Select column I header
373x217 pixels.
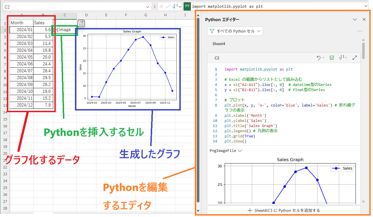coord(185,15)
